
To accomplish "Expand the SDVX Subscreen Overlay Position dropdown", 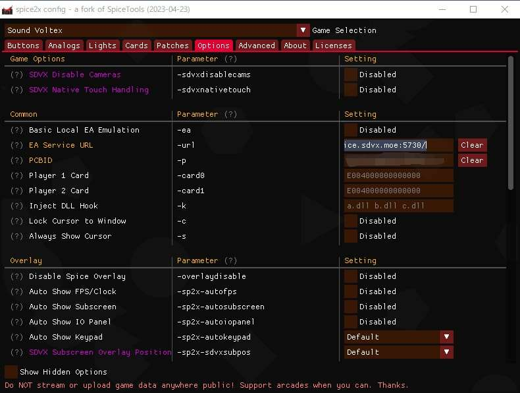I will pos(446,352).
